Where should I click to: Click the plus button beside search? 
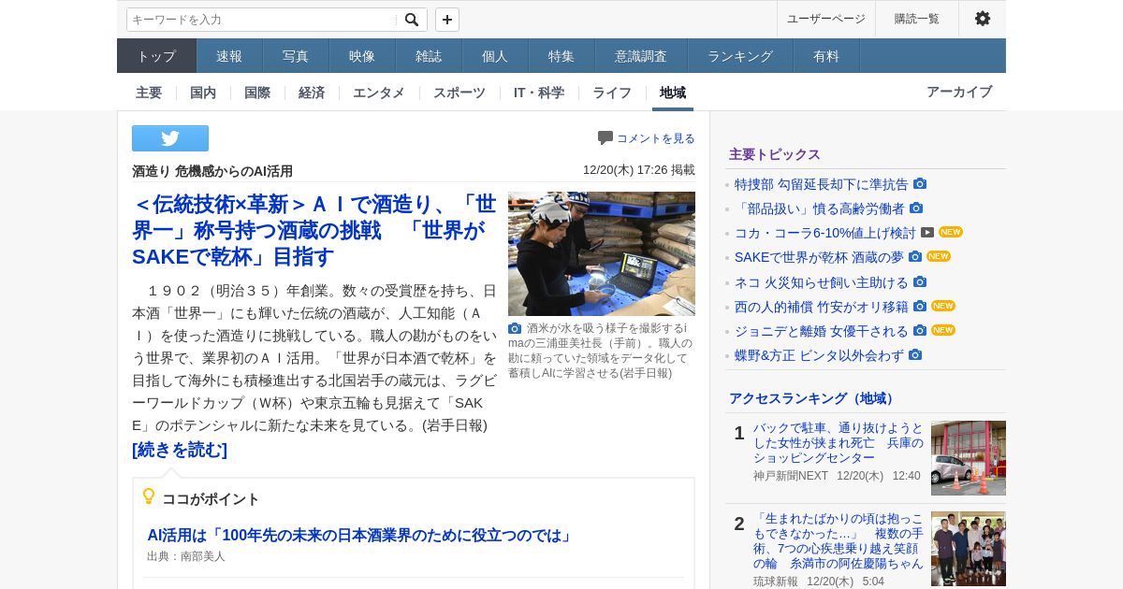[447, 20]
